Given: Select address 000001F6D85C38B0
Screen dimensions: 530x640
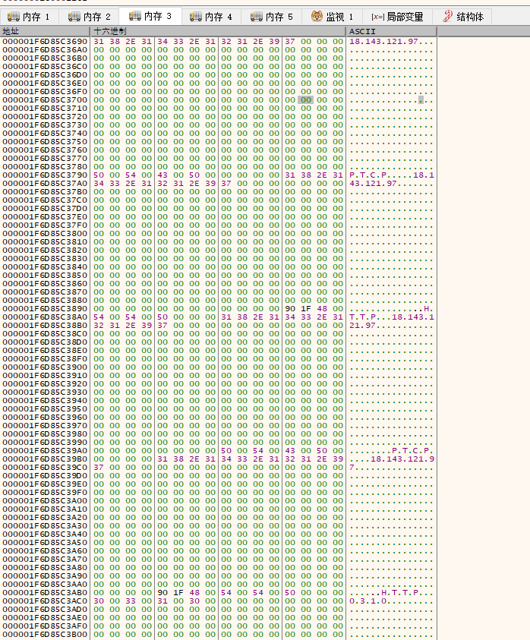Looking at the screenshot, I should point(45,325).
